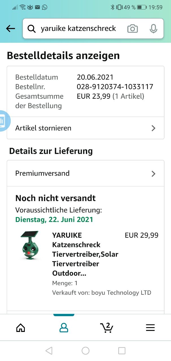Tap the search field with yaruike katzenschreck
Viewport: 171px width, 361px height.
pos(78,28)
